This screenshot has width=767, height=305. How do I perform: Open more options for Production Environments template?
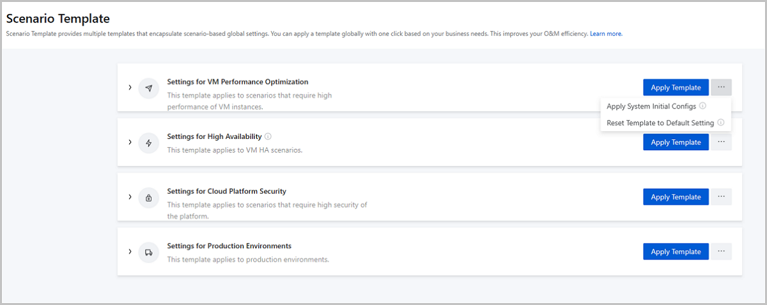click(721, 251)
